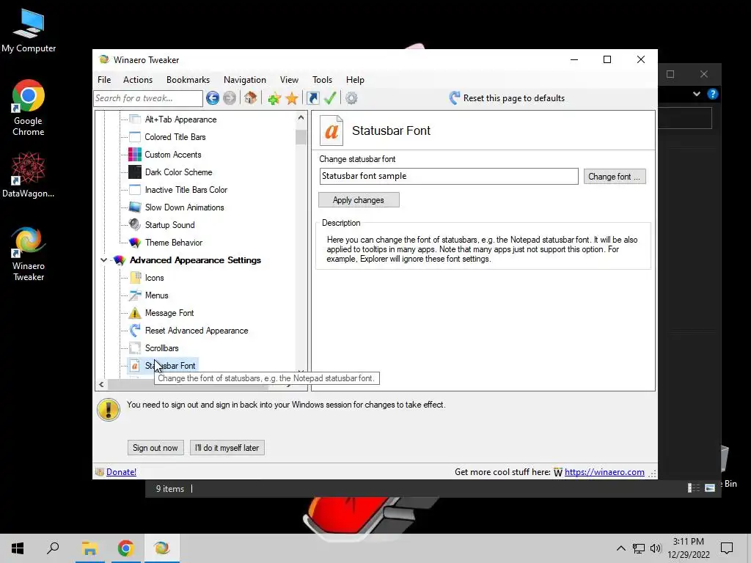The image size is (751, 563).
Task: Click the Theme Behavior colorful icon
Action: (135, 243)
